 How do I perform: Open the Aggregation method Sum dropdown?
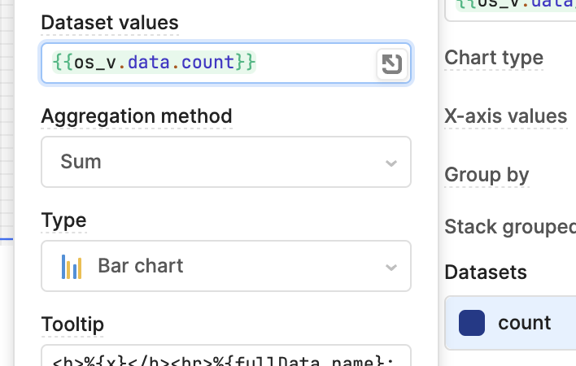click(x=226, y=162)
